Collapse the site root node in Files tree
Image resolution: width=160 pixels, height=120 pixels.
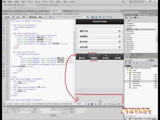point(126,68)
